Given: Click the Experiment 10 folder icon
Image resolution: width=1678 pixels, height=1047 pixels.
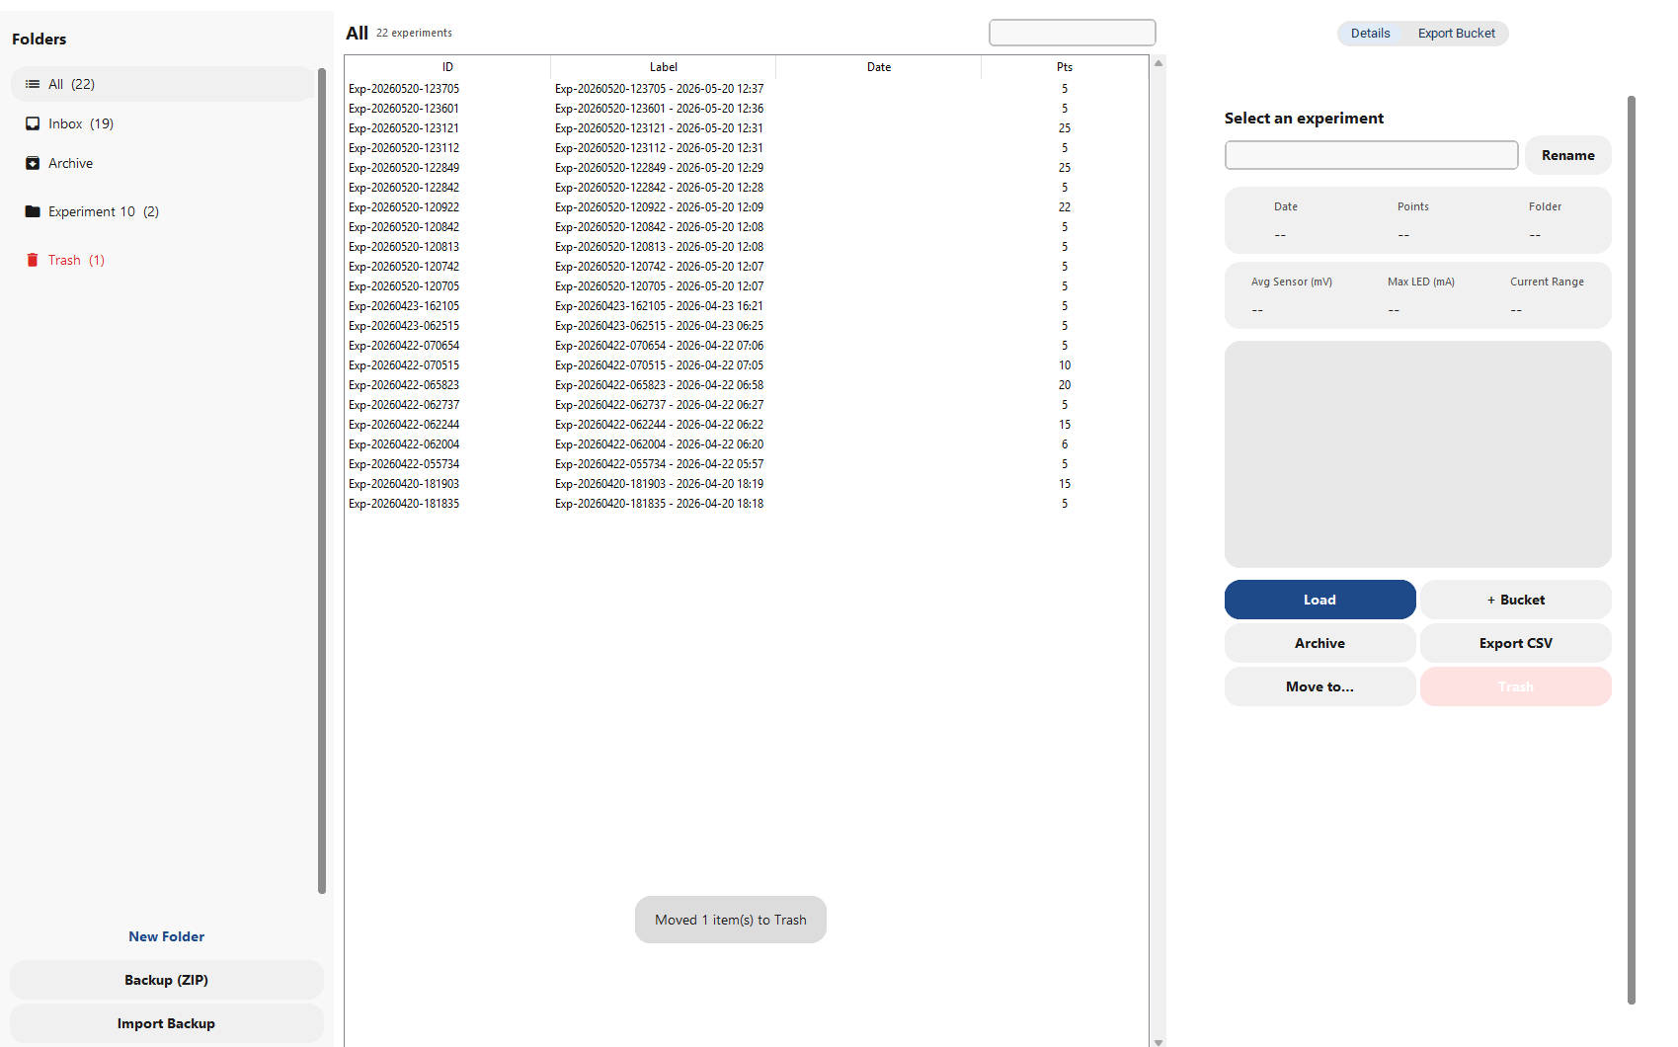Looking at the screenshot, I should [33, 211].
